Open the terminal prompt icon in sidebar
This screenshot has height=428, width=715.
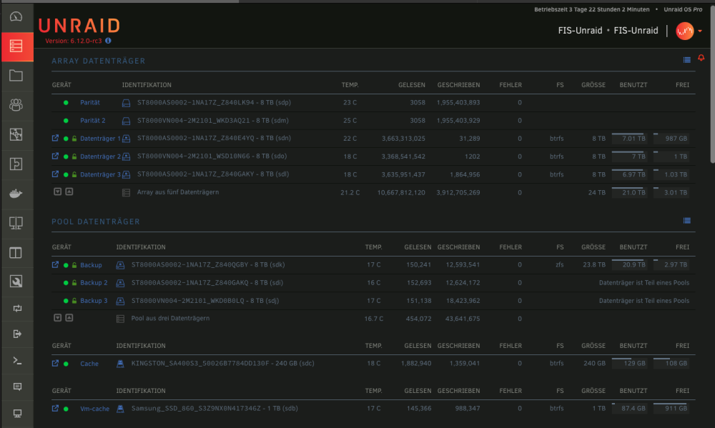click(x=17, y=361)
